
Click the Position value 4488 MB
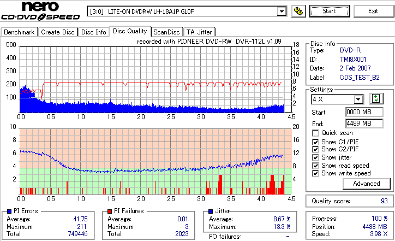[375, 227]
